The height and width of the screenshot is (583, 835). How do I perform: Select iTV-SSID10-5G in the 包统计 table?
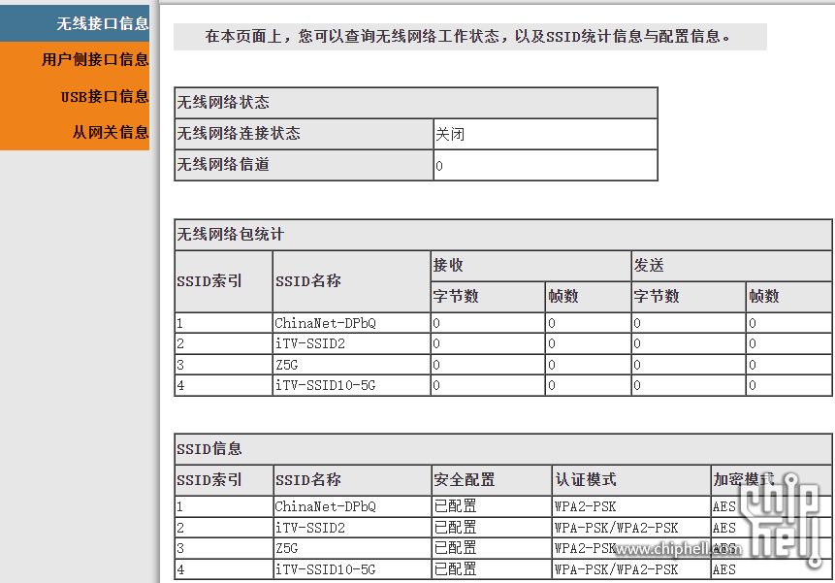[326, 385]
